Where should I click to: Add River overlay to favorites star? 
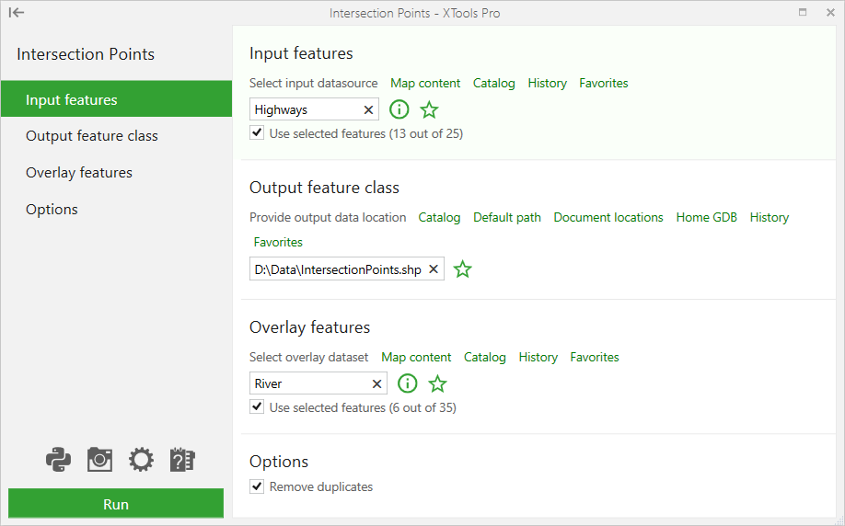[x=437, y=383]
